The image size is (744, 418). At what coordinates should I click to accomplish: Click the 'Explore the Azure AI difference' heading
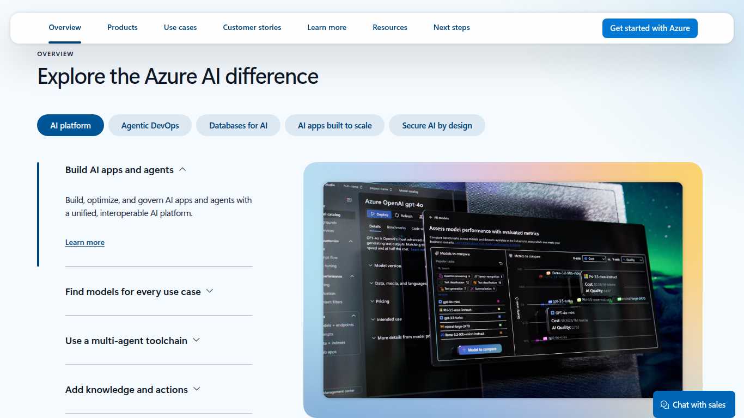(x=178, y=76)
